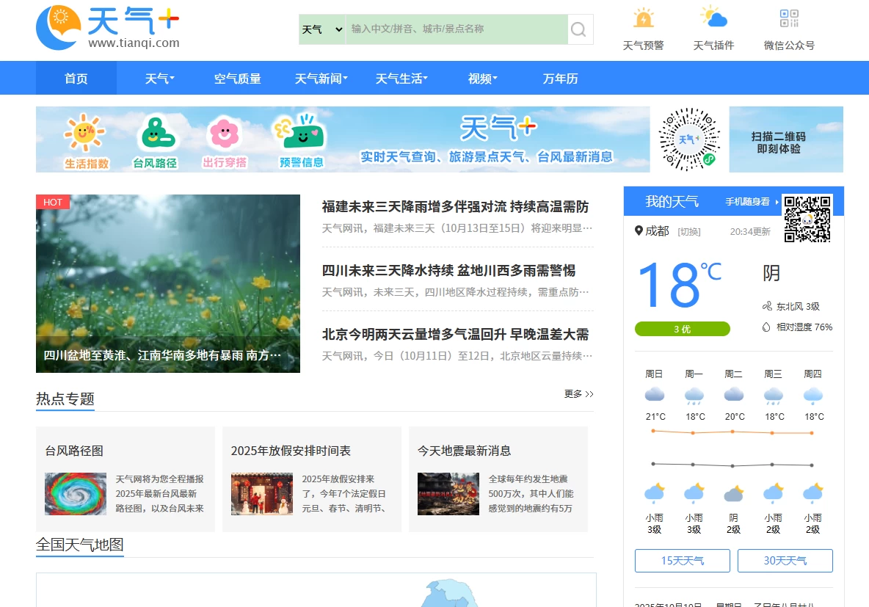Screen dimensions: 869x607
Task: Open the 天气插件 plugin icon
Action: pos(713,18)
